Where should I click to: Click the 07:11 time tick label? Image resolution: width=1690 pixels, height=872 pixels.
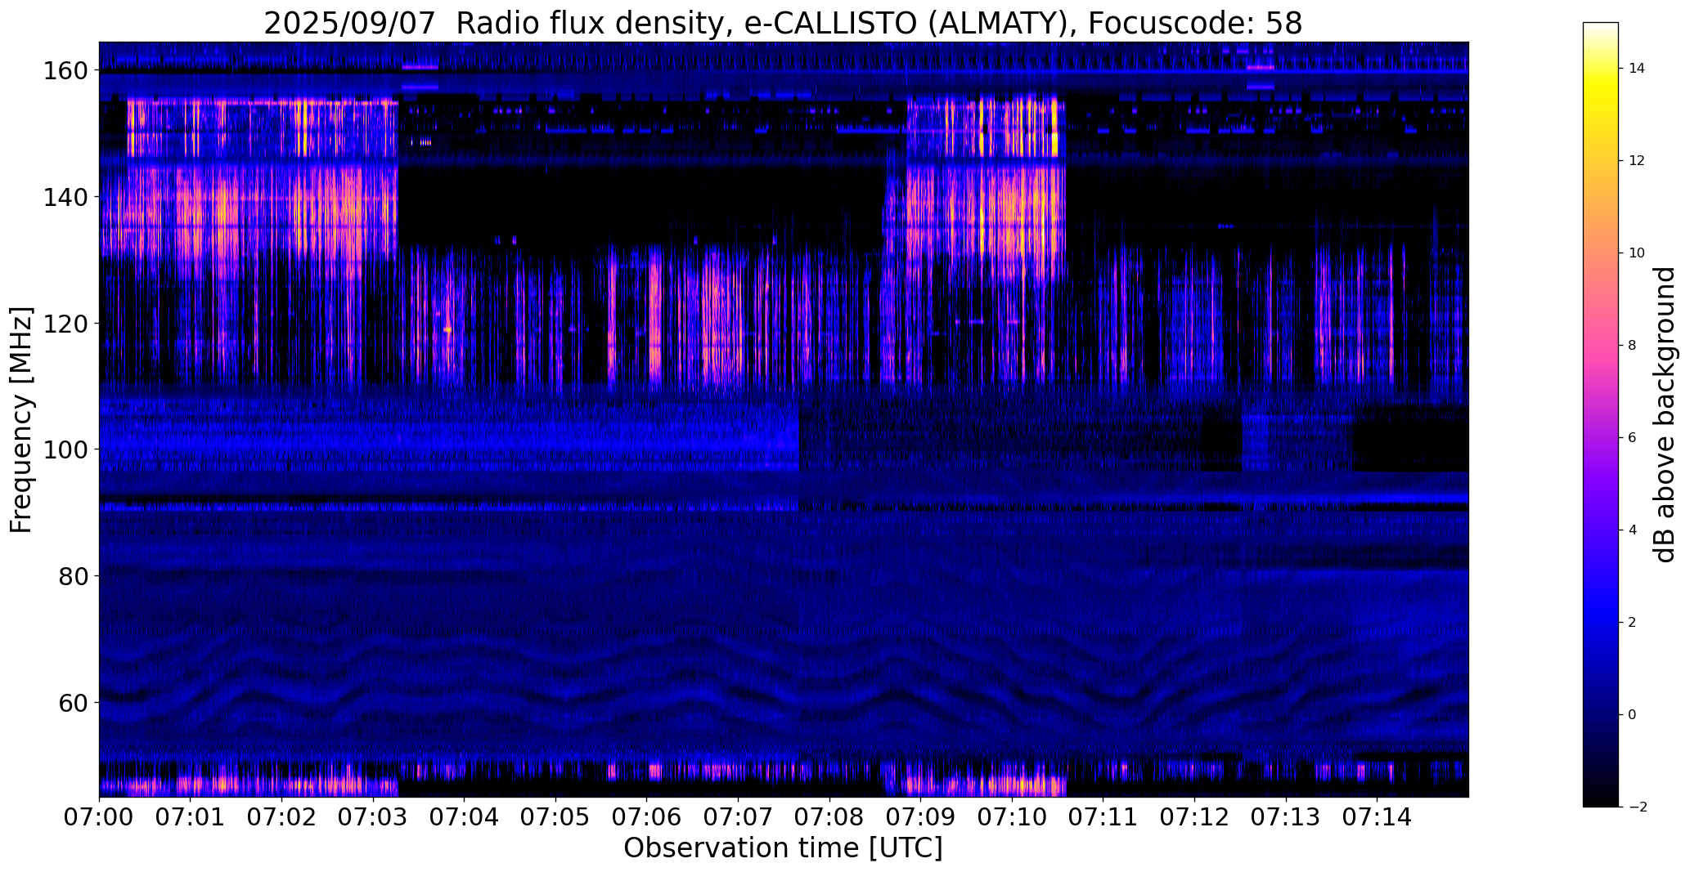click(x=1103, y=816)
